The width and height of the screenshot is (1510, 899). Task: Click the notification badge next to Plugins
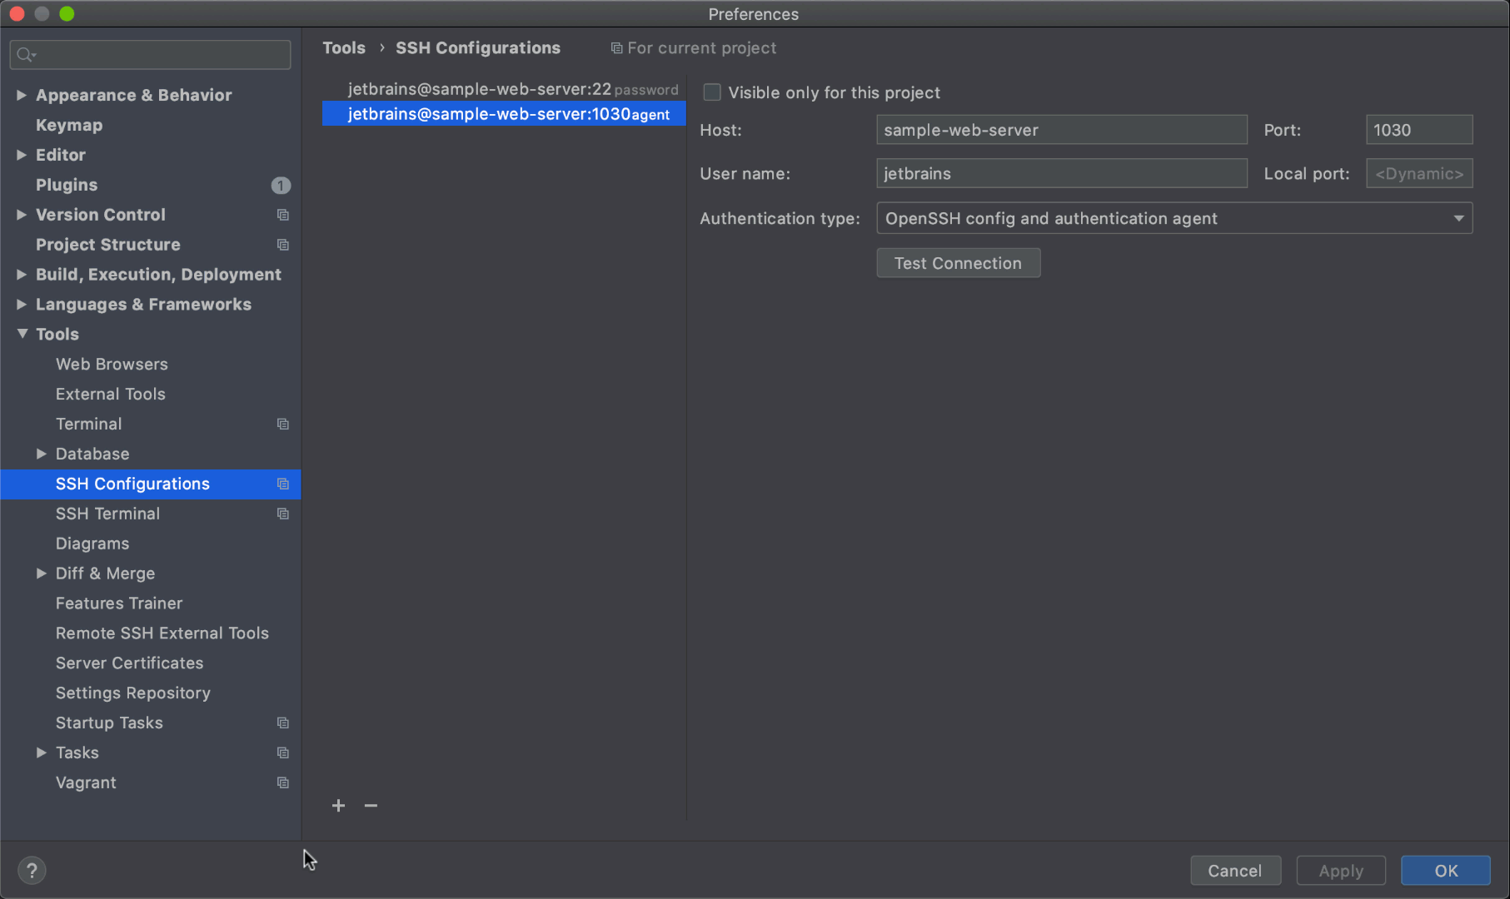(x=281, y=185)
